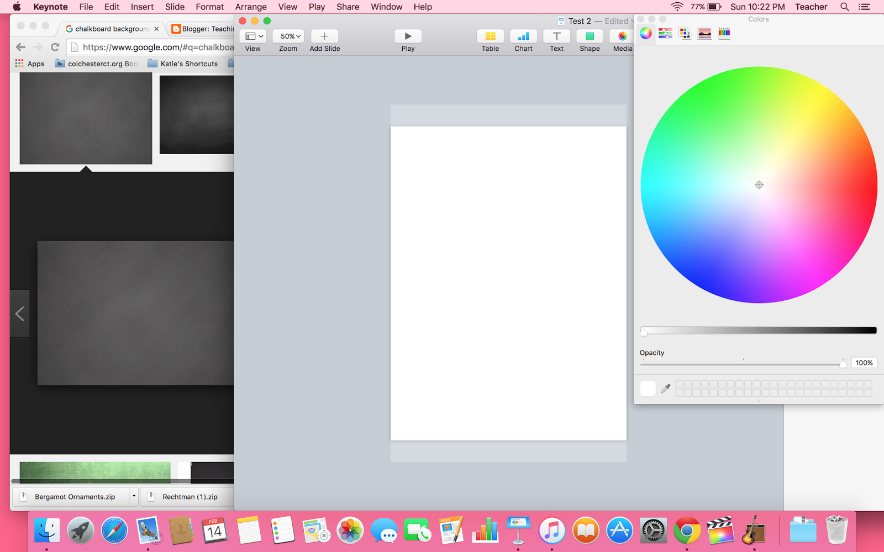Viewport: 884px width, 552px height.
Task: Open the Window menu
Action: coord(386,7)
